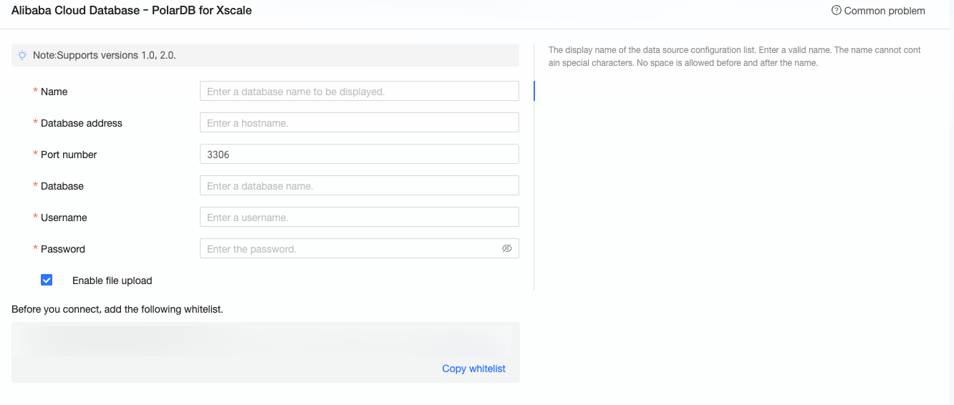Click the Alibaba Cloud Database PolarDB title

point(132,11)
